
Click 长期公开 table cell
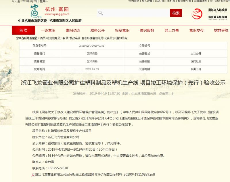coord(196,69)
